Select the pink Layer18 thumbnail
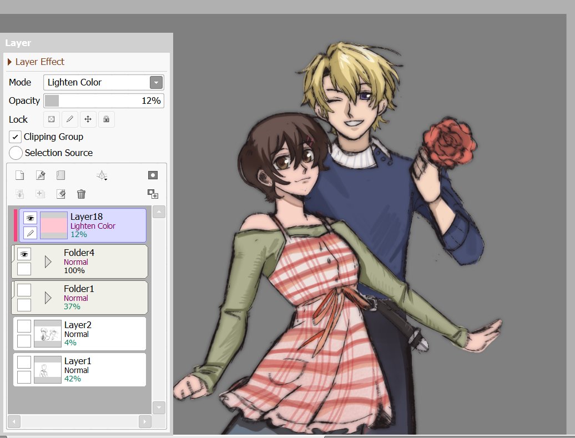The image size is (575, 438). coord(53,225)
